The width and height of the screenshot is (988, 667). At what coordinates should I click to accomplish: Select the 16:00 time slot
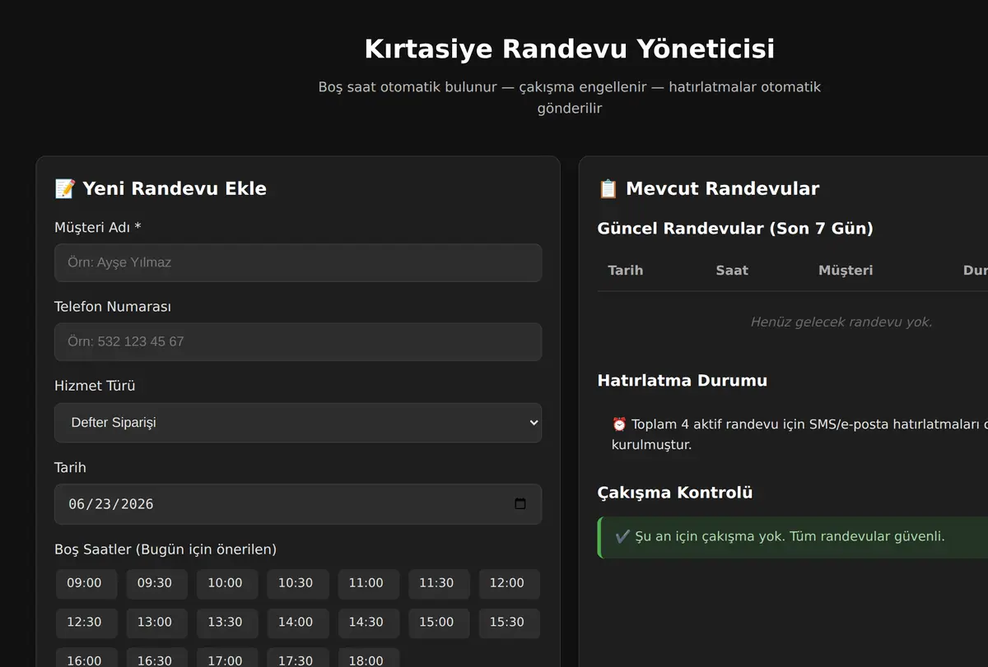click(86, 658)
